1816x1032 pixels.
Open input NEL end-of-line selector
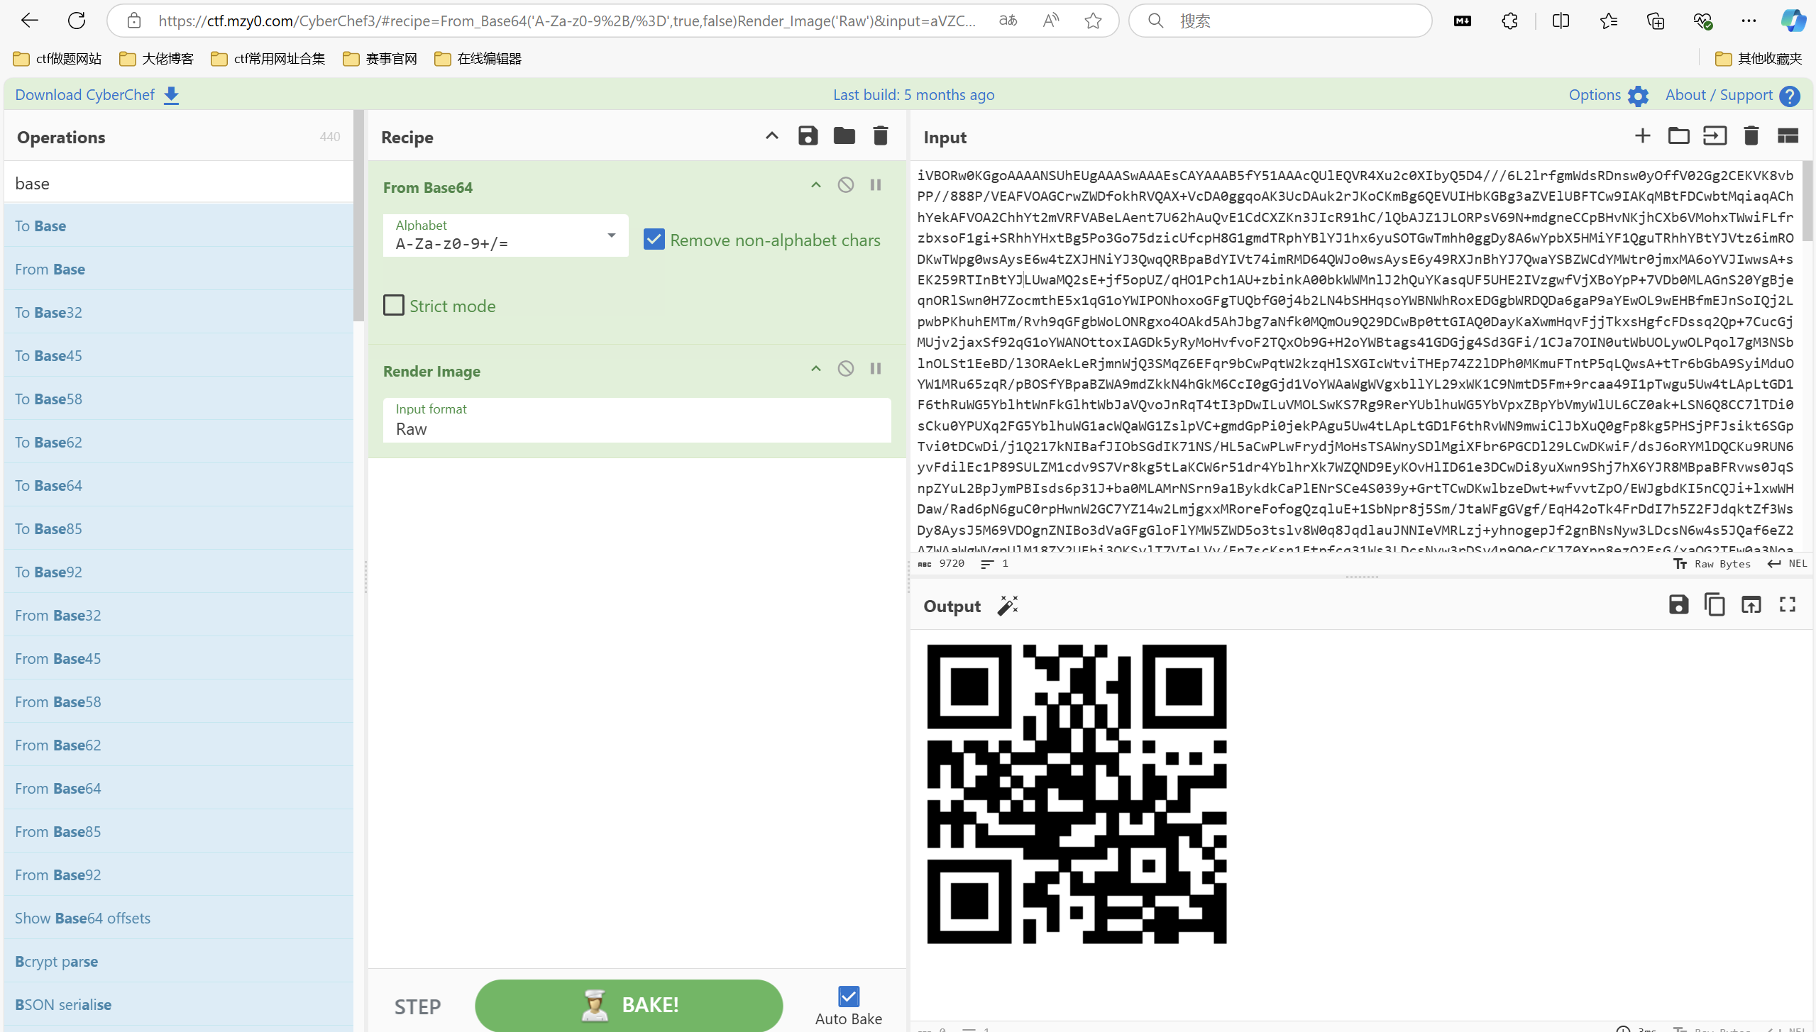1787,564
